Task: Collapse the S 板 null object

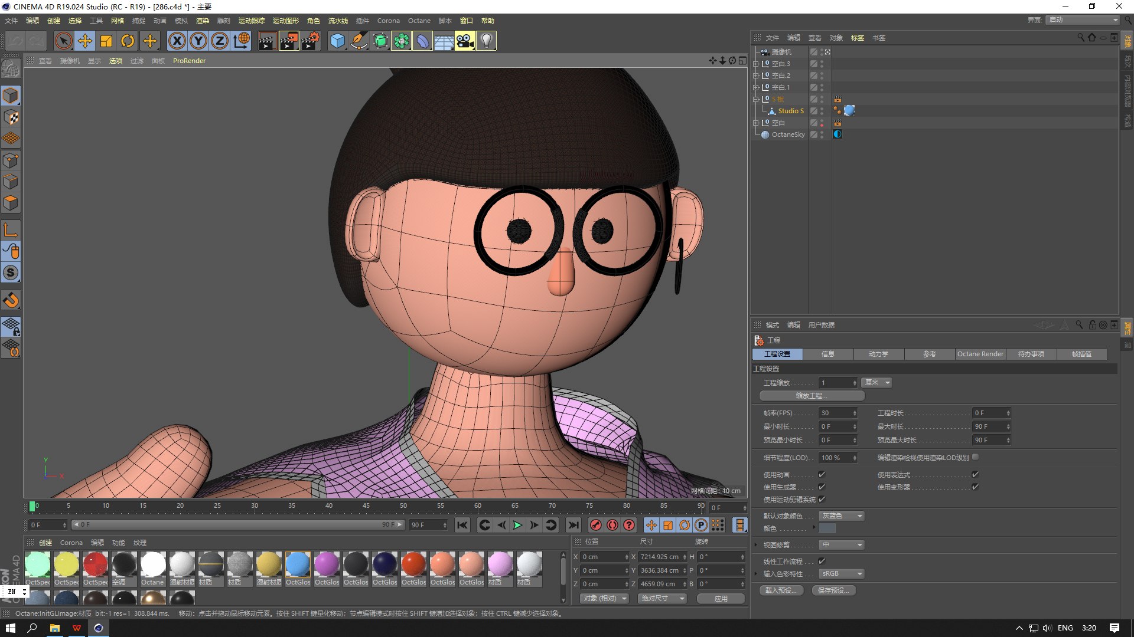Action: point(755,99)
